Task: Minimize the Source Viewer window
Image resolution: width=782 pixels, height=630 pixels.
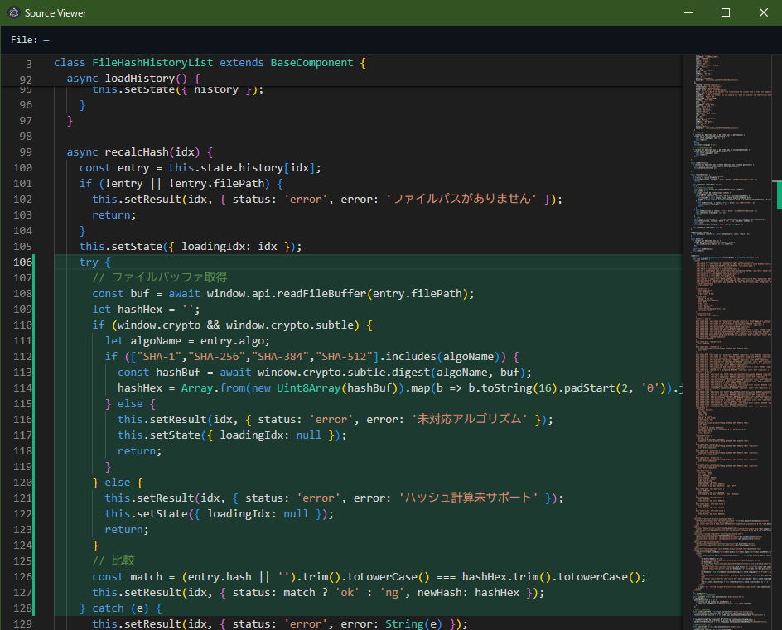Action: click(687, 13)
